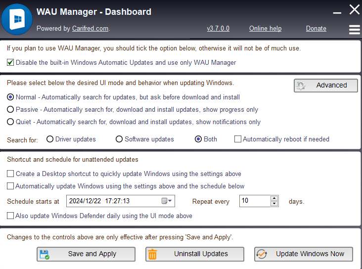
Task: Click the trash can icon on Uninstall Updates
Action: (152, 254)
